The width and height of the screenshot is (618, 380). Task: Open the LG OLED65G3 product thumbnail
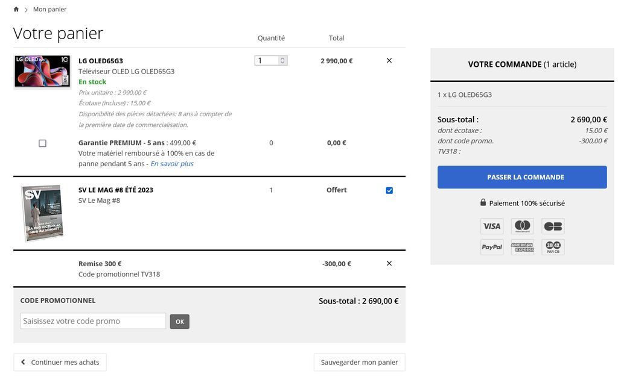coord(42,72)
